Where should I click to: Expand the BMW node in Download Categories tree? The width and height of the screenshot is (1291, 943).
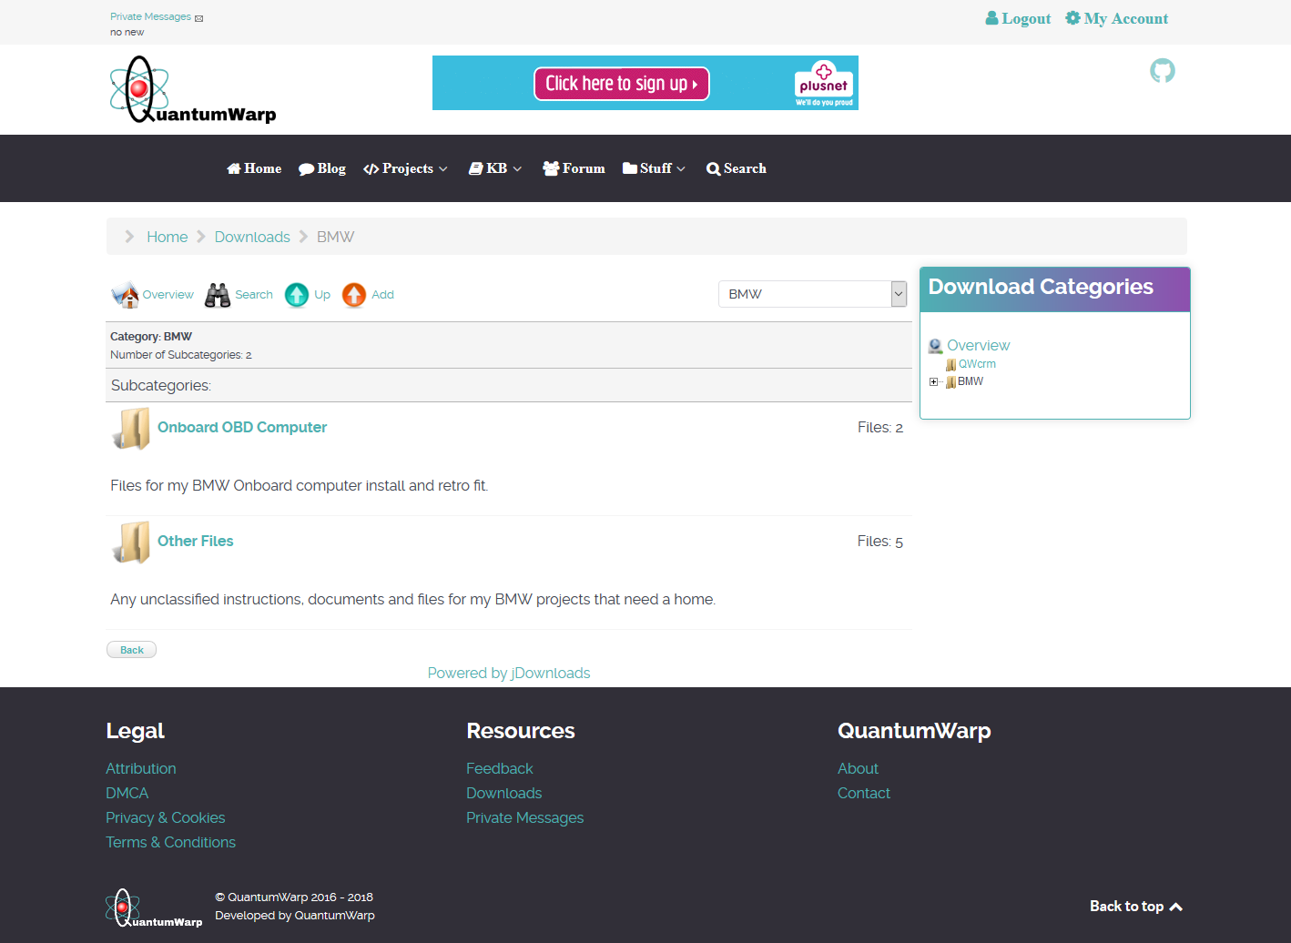933,381
